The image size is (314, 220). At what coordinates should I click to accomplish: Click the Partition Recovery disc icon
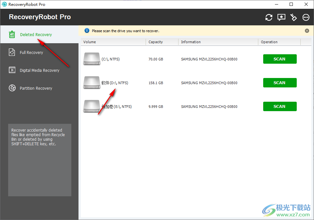click(12, 88)
